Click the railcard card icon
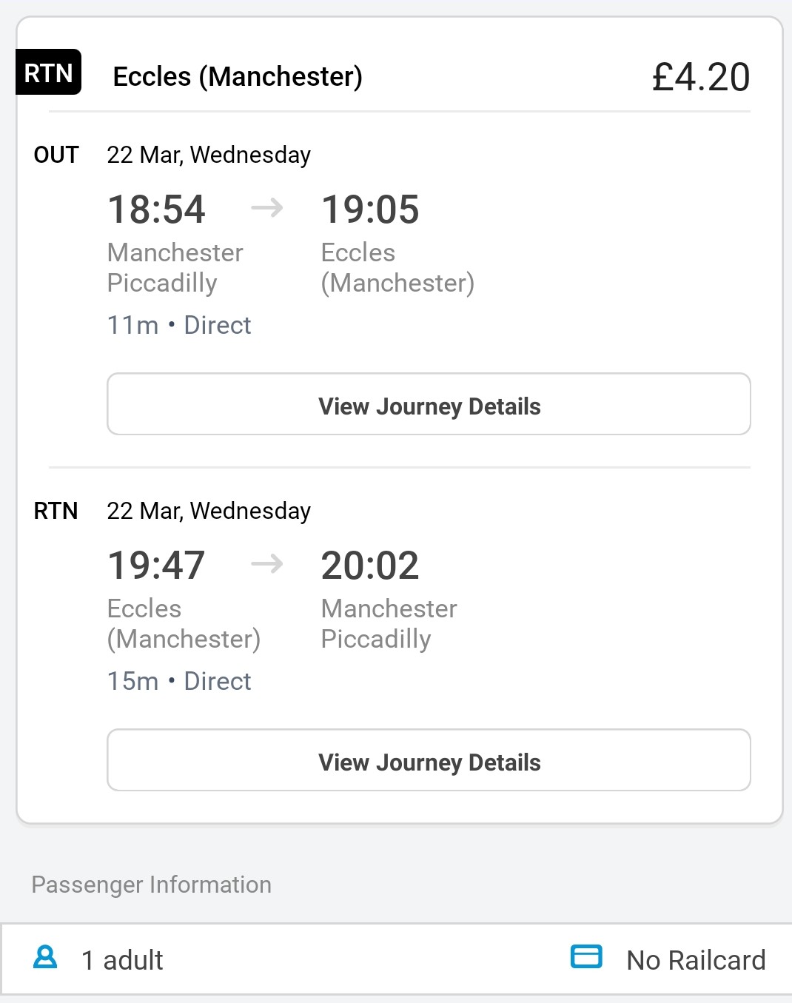This screenshot has width=792, height=1003. point(586,956)
